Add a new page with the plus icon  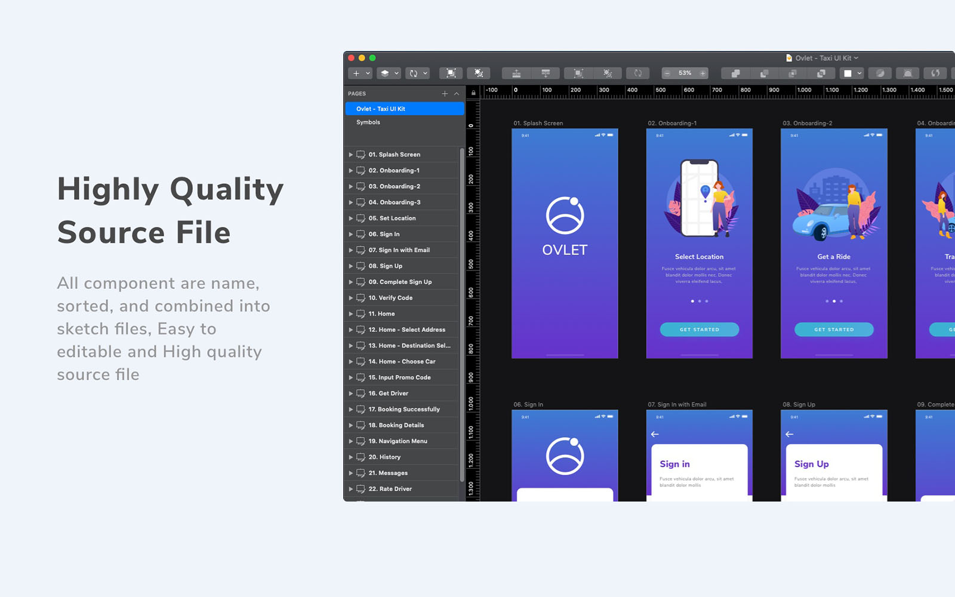click(x=444, y=94)
